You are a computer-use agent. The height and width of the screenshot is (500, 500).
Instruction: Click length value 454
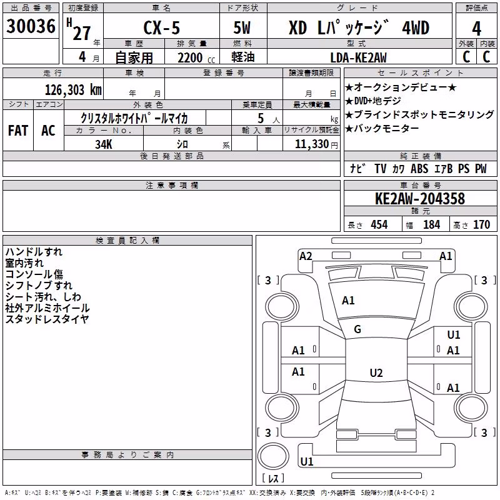click(379, 225)
